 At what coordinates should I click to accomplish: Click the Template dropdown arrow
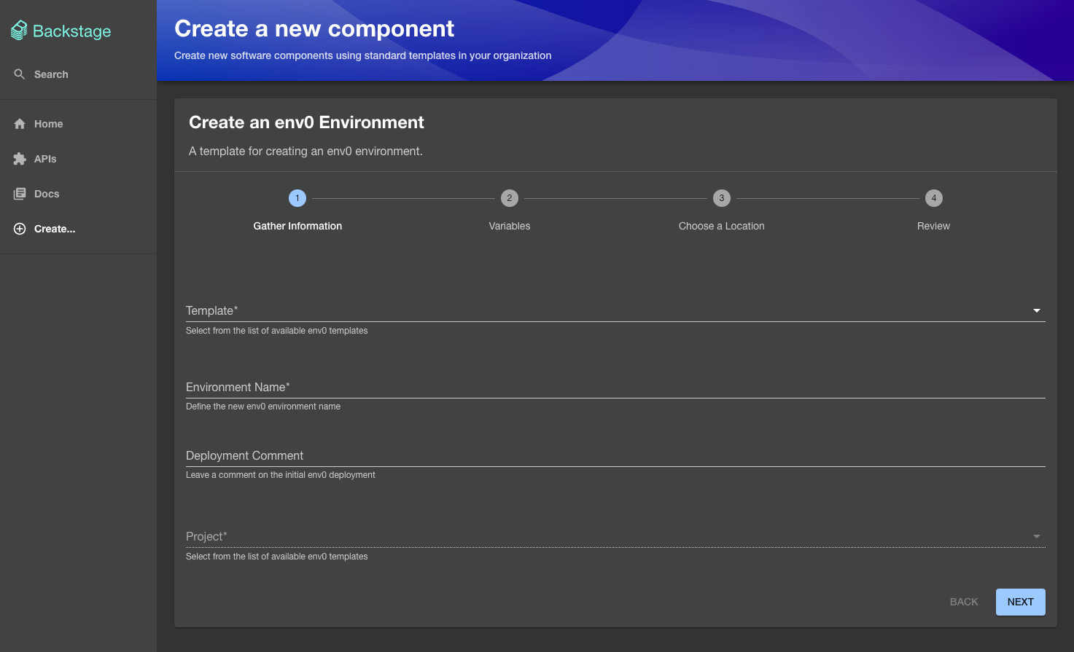[x=1037, y=311]
